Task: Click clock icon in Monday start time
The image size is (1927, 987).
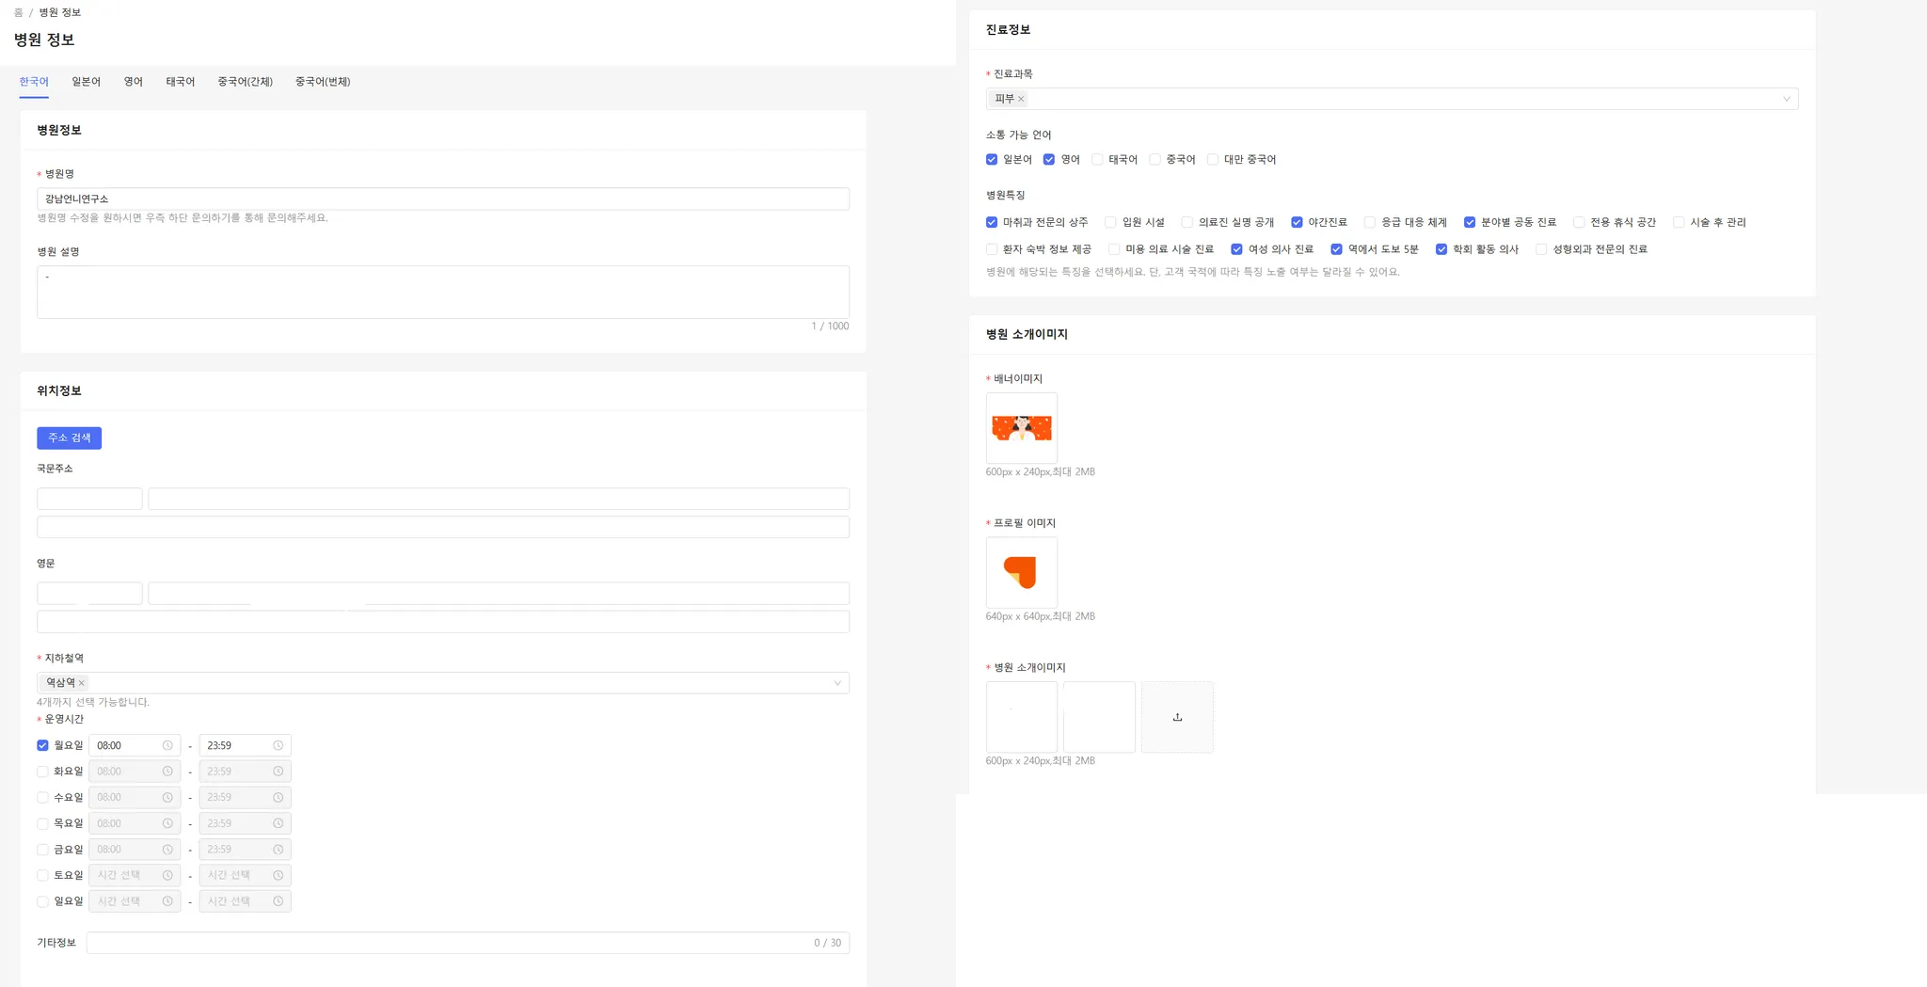Action: point(167,745)
